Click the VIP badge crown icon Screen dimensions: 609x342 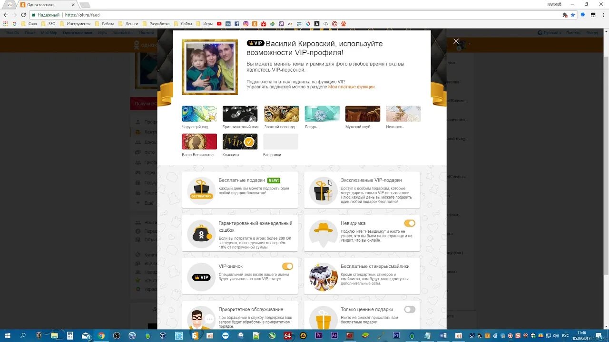(x=201, y=277)
